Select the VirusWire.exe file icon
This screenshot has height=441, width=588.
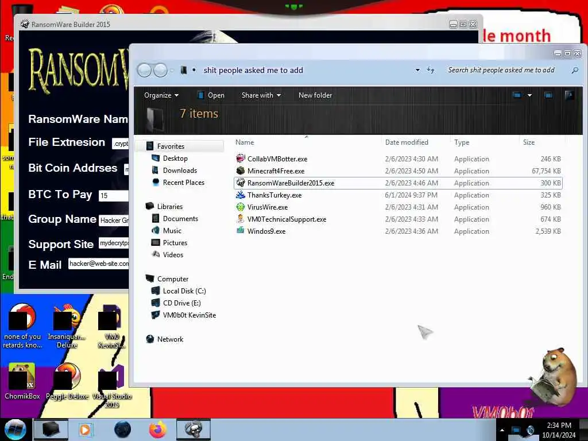[241, 207]
